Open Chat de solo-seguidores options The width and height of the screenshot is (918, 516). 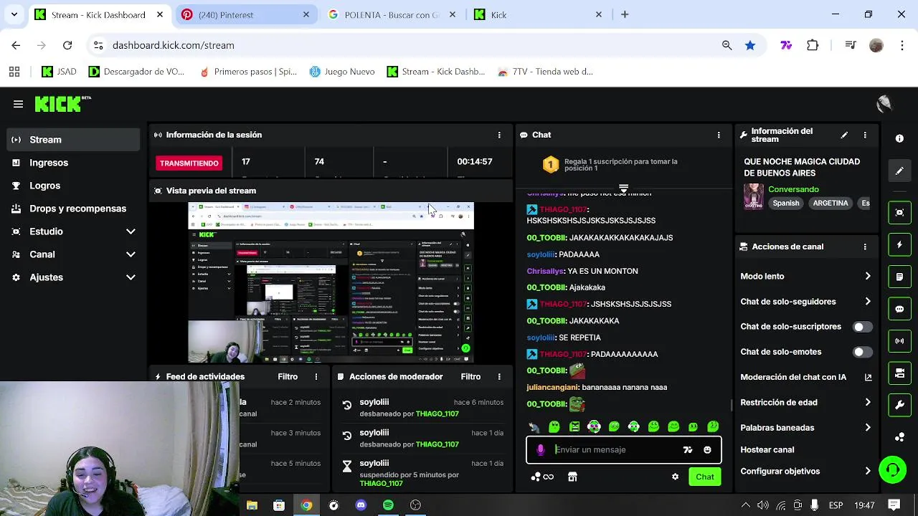tap(805, 302)
